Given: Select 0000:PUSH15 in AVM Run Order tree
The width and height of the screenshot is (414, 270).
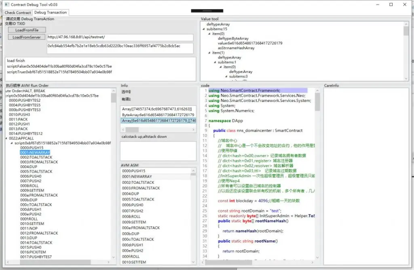Looking at the screenshot, I should click(32, 147).
